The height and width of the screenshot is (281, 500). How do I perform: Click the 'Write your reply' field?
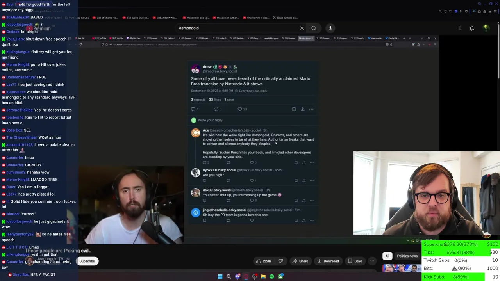(253, 120)
